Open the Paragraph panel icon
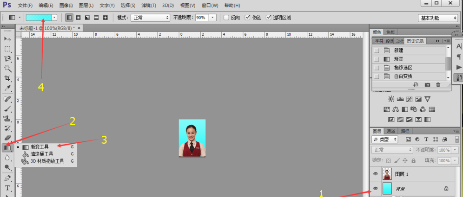 458,57
